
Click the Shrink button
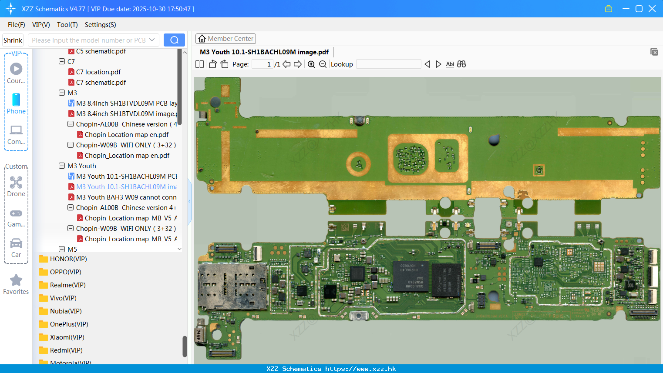13,40
